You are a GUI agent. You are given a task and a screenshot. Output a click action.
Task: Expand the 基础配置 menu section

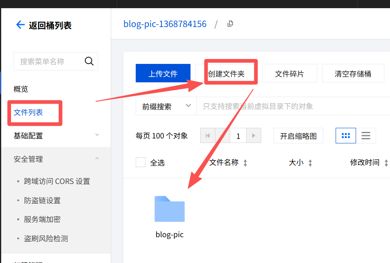(x=97, y=135)
